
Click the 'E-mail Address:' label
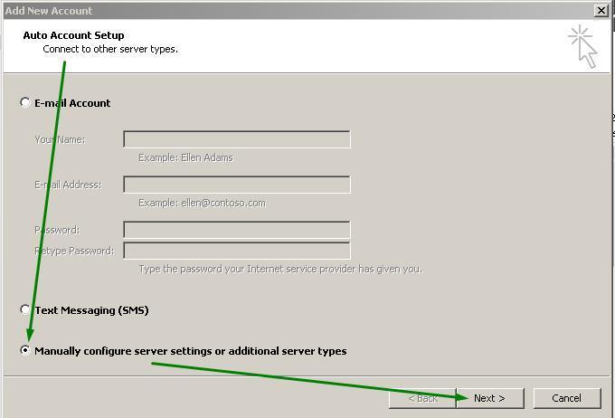(x=68, y=185)
